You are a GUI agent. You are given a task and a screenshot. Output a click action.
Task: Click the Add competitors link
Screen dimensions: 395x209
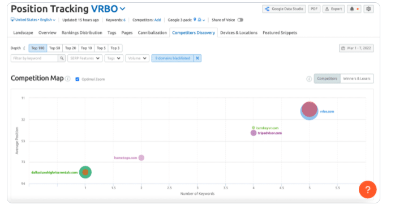coord(157,20)
